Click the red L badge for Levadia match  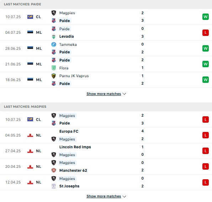[206, 33]
